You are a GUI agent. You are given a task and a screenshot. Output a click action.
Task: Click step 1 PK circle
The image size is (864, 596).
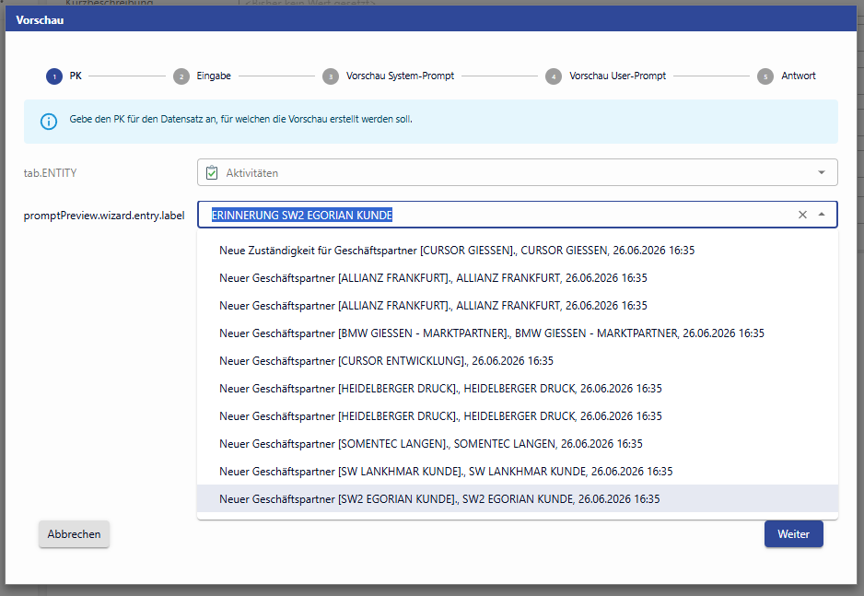click(54, 76)
